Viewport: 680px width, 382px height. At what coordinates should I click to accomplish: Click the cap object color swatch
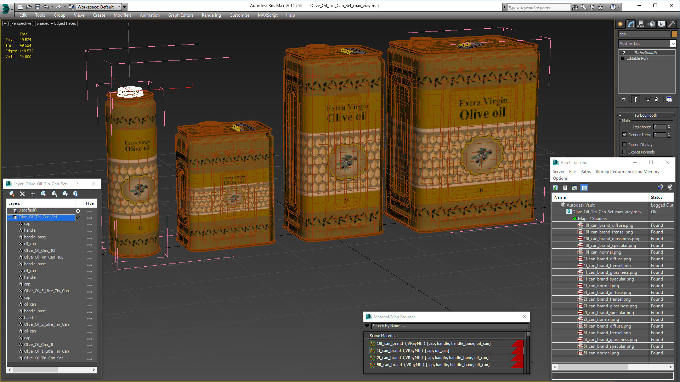click(674, 34)
